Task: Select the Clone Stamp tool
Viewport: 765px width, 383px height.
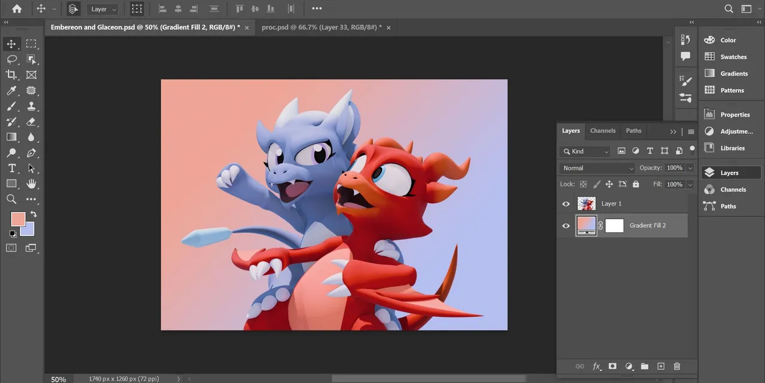Action: click(31, 106)
